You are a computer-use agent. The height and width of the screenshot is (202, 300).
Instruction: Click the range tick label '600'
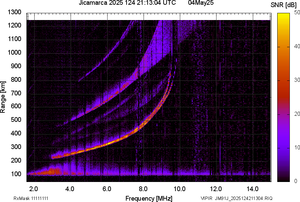click(x=16, y=106)
